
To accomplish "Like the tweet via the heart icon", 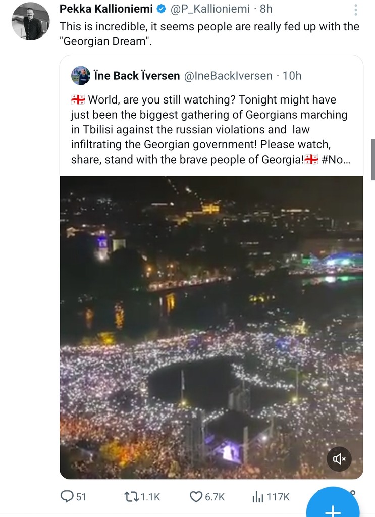I will (196, 497).
